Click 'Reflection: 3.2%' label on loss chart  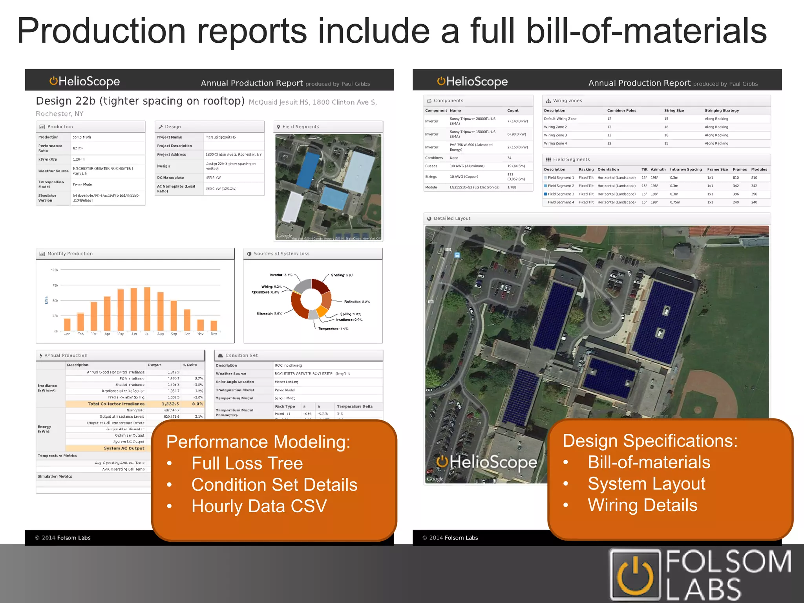tap(357, 302)
